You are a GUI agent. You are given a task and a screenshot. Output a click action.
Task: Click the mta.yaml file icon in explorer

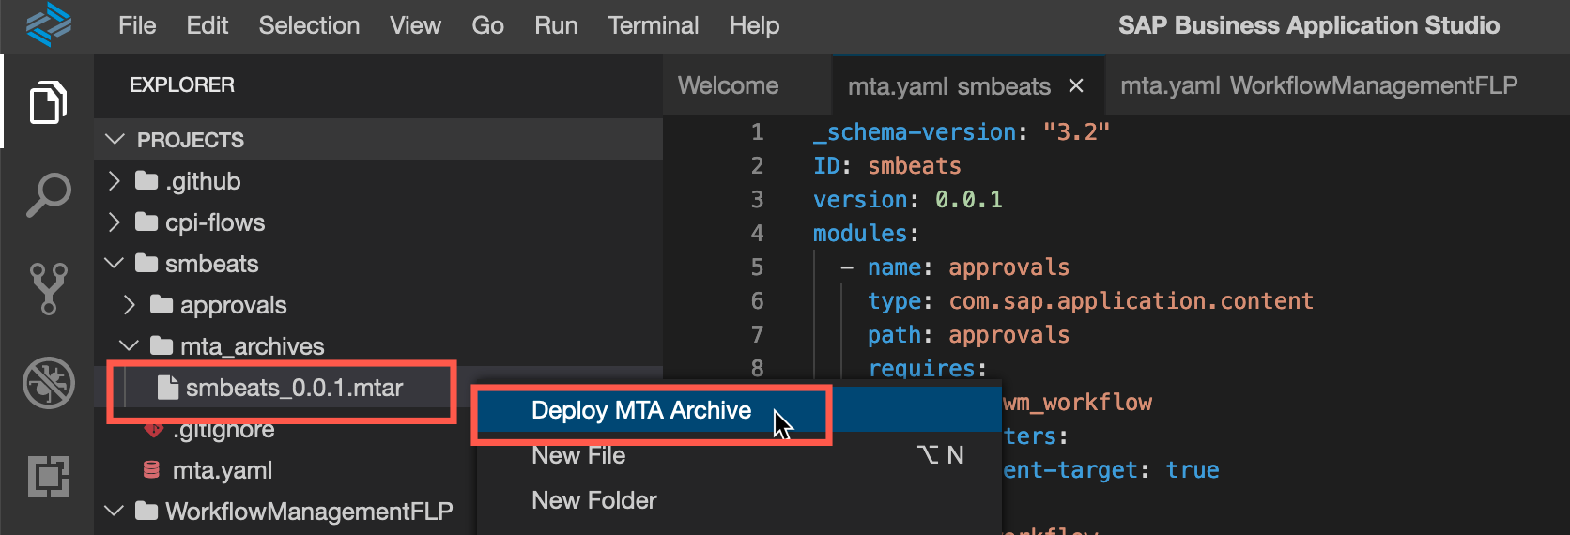click(x=151, y=469)
